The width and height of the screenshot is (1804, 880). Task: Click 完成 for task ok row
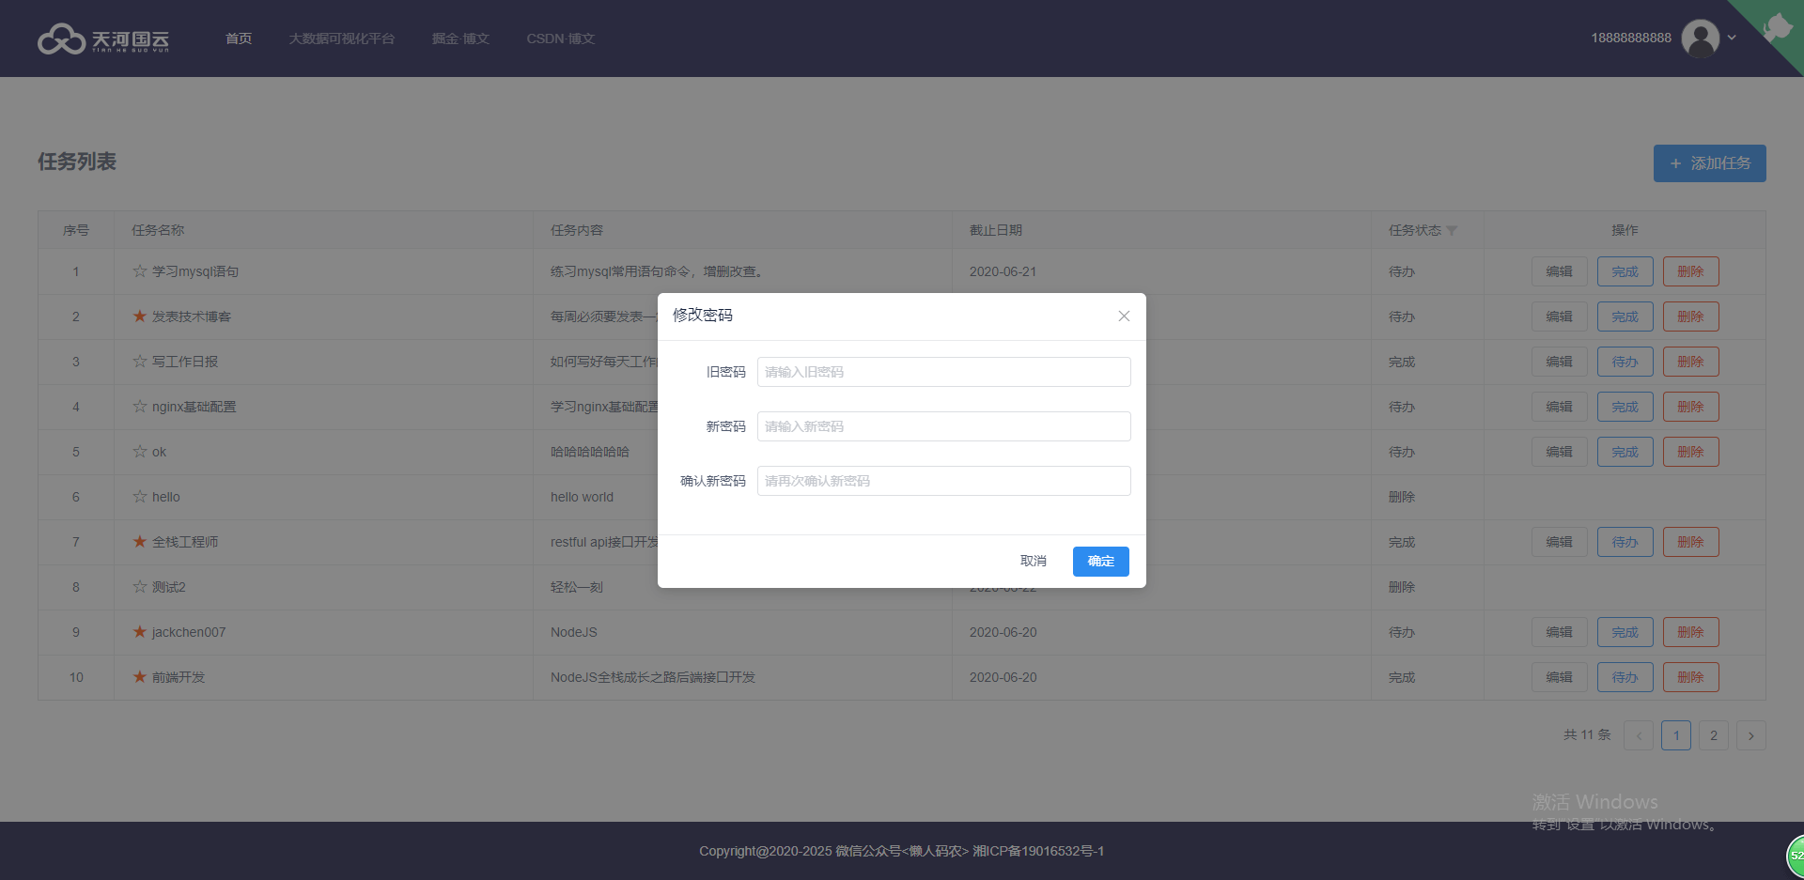tap(1625, 452)
